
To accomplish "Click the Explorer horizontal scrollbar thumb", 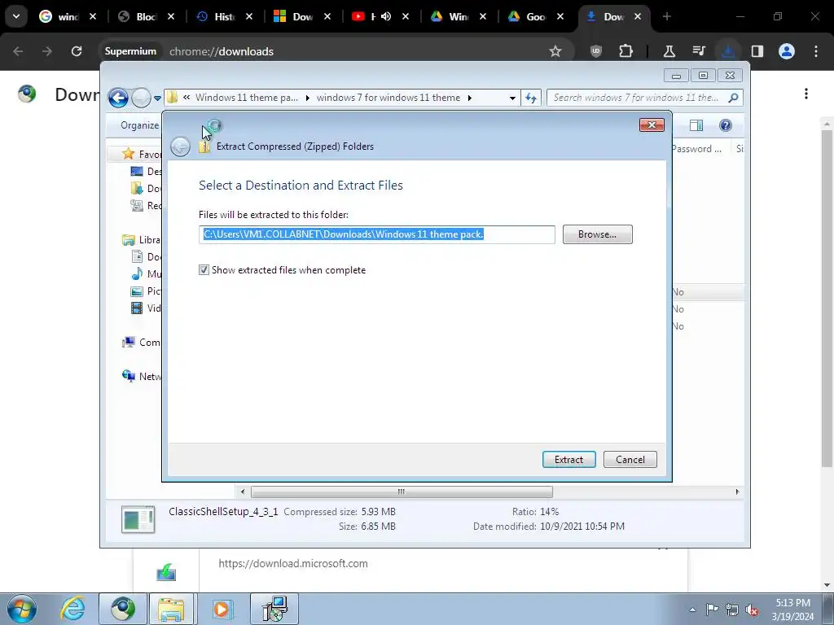I will tap(402, 492).
